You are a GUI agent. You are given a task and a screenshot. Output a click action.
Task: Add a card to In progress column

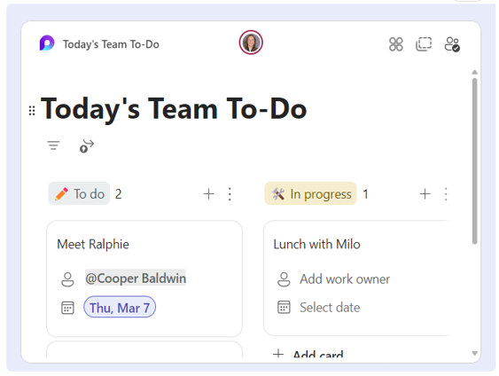click(x=425, y=193)
